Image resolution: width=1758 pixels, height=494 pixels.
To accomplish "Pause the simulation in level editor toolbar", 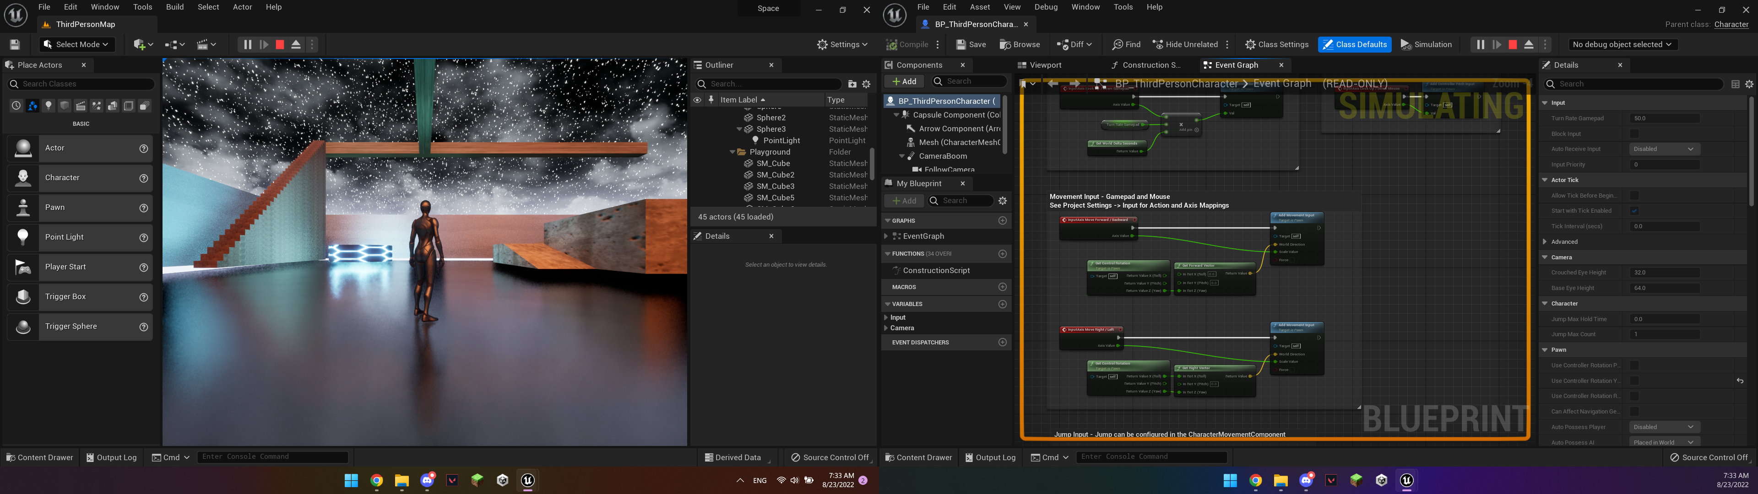I will (x=247, y=44).
